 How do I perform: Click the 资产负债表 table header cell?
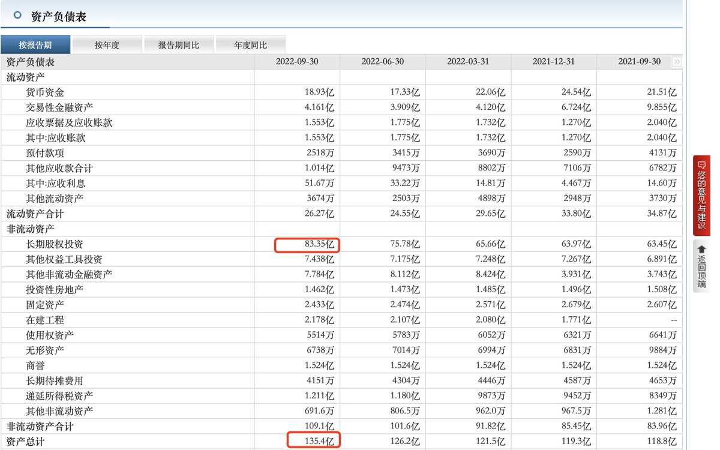pyautogui.click(x=30, y=62)
